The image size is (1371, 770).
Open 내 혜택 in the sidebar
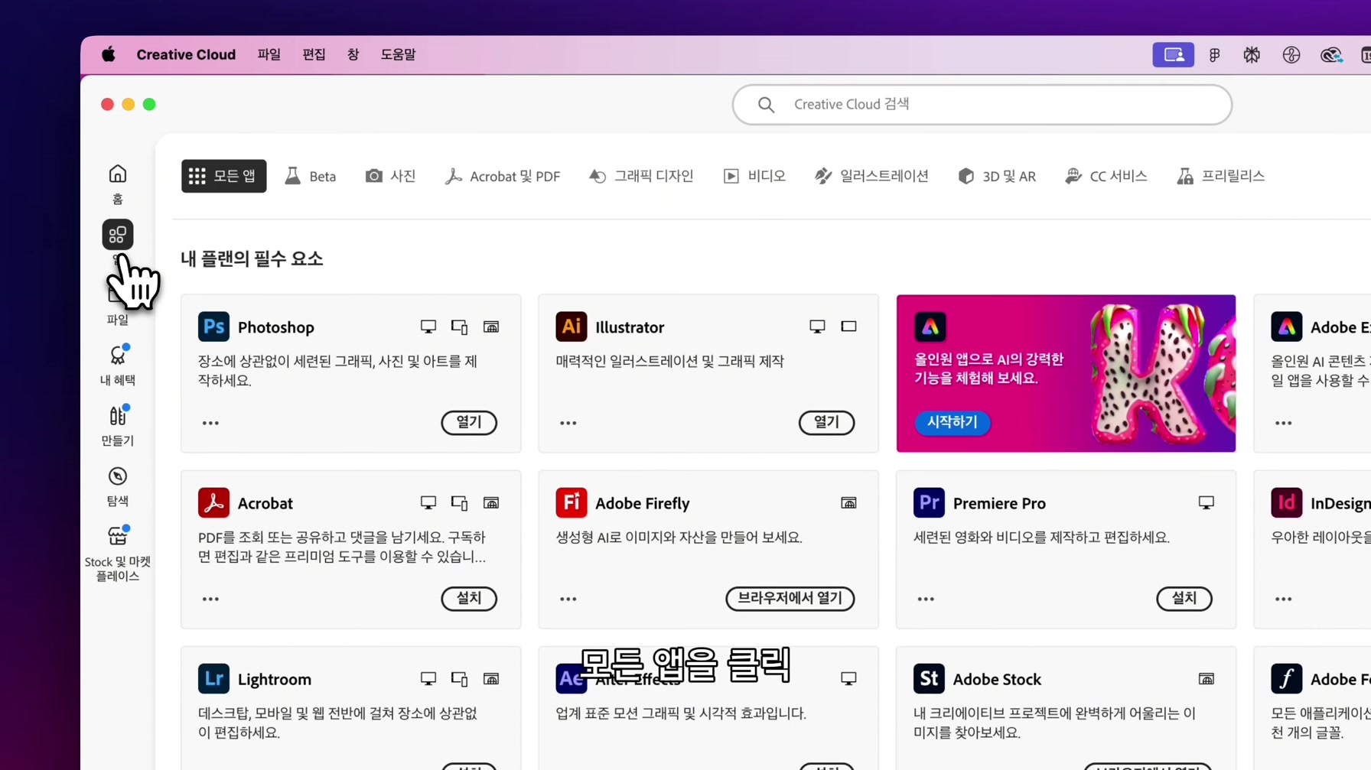pyautogui.click(x=117, y=366)
